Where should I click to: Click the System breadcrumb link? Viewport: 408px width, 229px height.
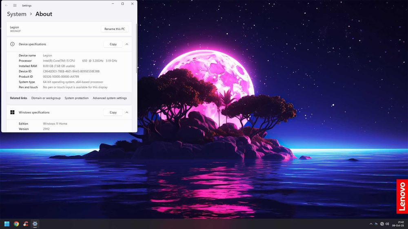pos(17,14)
